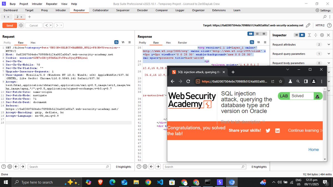The image size is (333, 187).
Task: Open a new tab in Chrome
Action: click(233, 72)
